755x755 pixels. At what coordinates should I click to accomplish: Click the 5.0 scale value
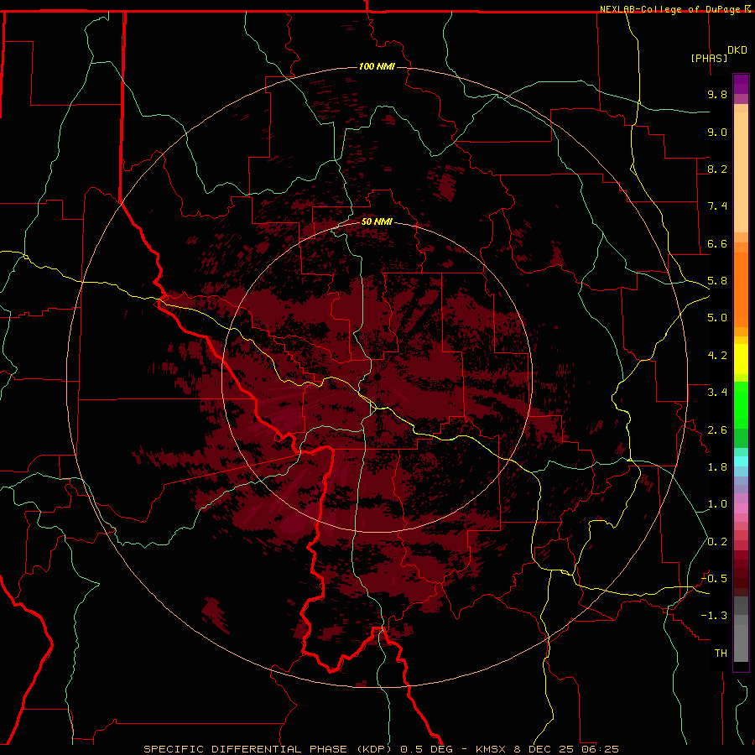pyautogui.click(x=717, y=318)
